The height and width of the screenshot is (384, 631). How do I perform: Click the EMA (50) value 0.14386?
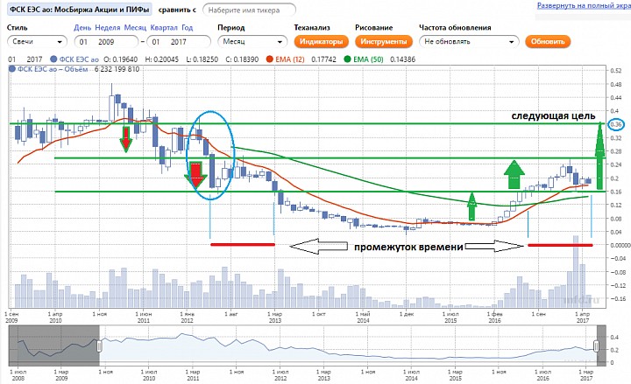click(402, 59)
